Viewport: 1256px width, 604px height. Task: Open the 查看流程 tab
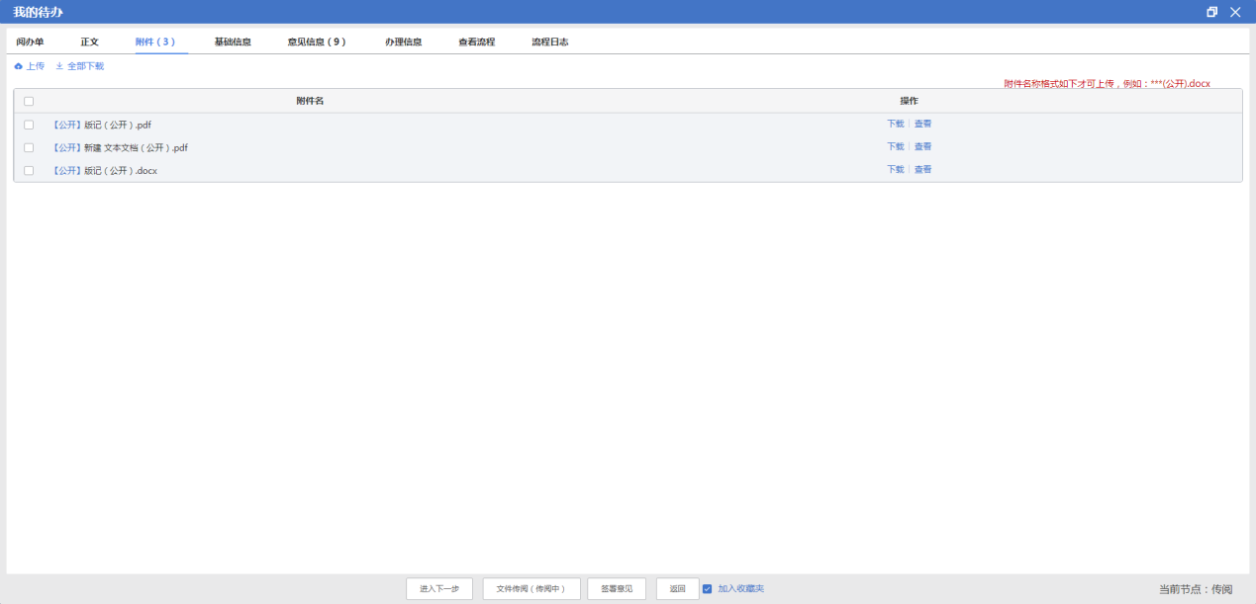[476, 43]
